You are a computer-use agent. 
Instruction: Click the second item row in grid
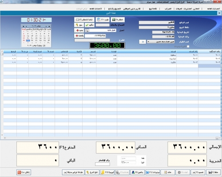pyautogui.click(x=112, y=58)
